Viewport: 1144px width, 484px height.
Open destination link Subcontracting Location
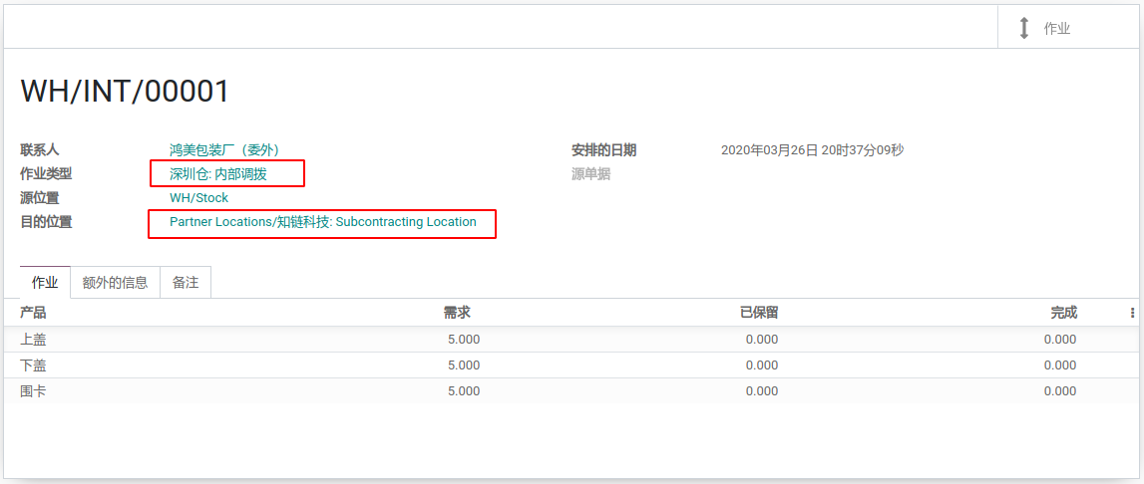323,222
